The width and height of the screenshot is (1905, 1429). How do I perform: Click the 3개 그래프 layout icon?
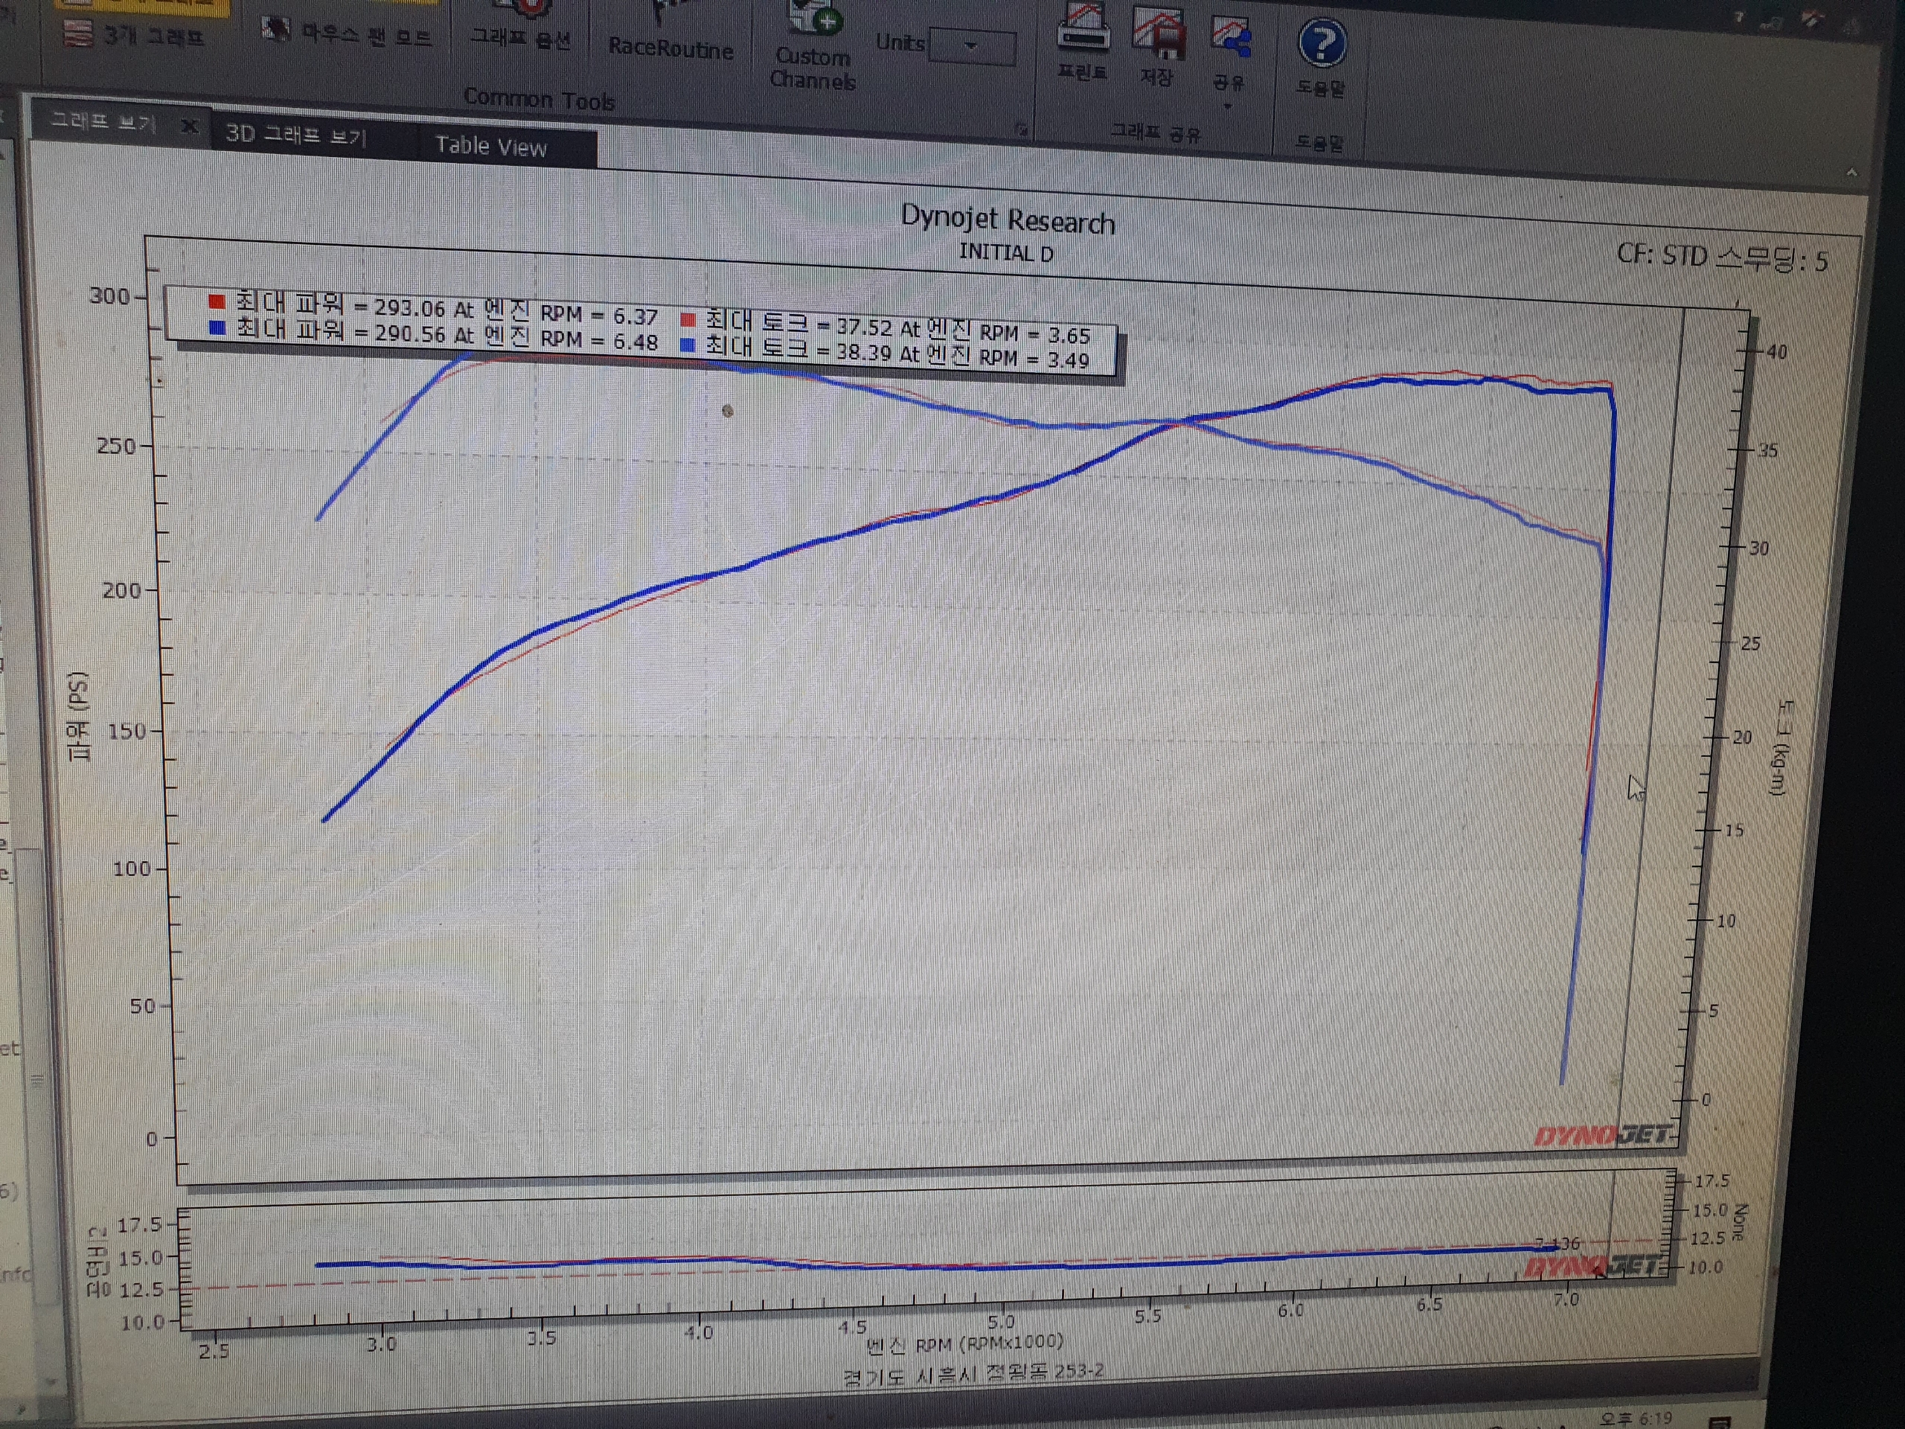click(77, 34)
